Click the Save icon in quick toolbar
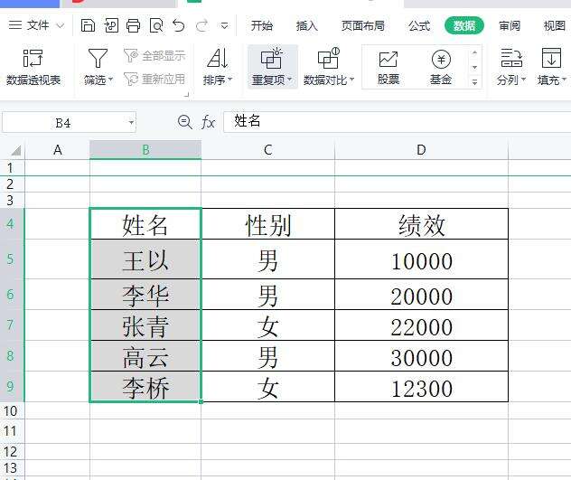Screen dimensions: 571x480 [88, 26]
